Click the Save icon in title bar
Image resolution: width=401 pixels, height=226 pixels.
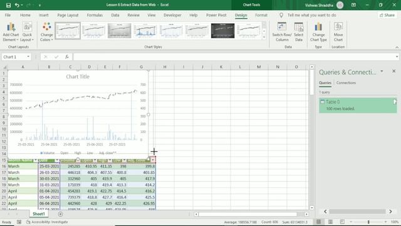[x=8, y=5]
